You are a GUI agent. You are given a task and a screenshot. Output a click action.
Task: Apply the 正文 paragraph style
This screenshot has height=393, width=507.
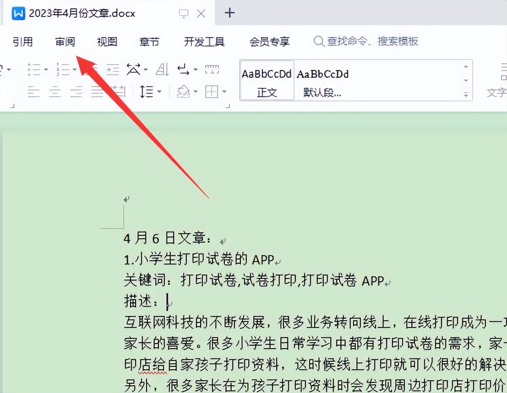[266, 81]
